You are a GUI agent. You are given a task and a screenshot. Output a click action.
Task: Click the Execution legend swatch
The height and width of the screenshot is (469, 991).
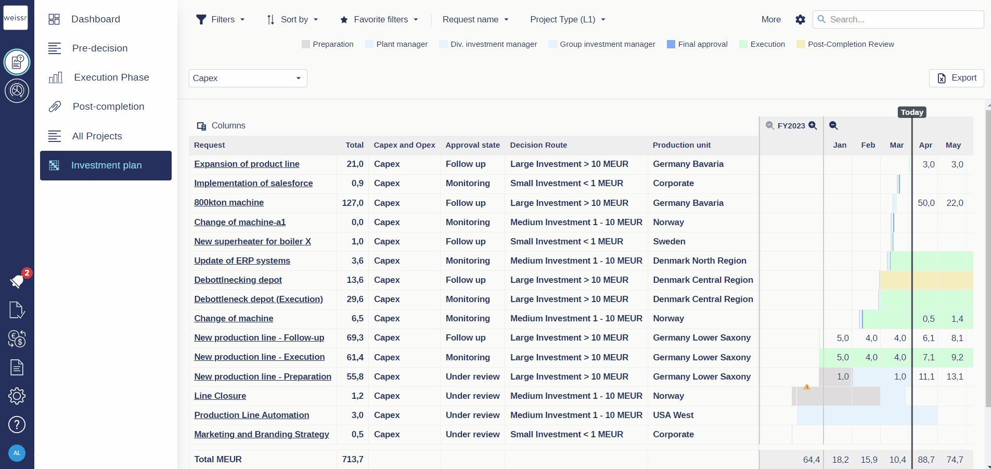tap(743, 44)
